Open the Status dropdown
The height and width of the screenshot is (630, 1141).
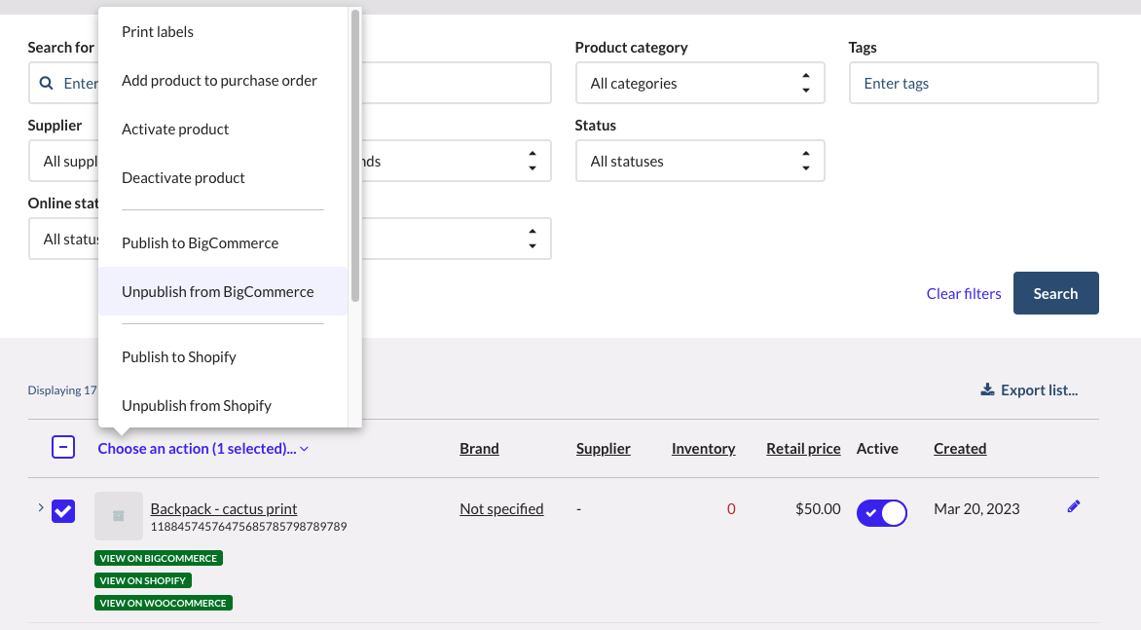pyautogui.click(x=700, y=162)
